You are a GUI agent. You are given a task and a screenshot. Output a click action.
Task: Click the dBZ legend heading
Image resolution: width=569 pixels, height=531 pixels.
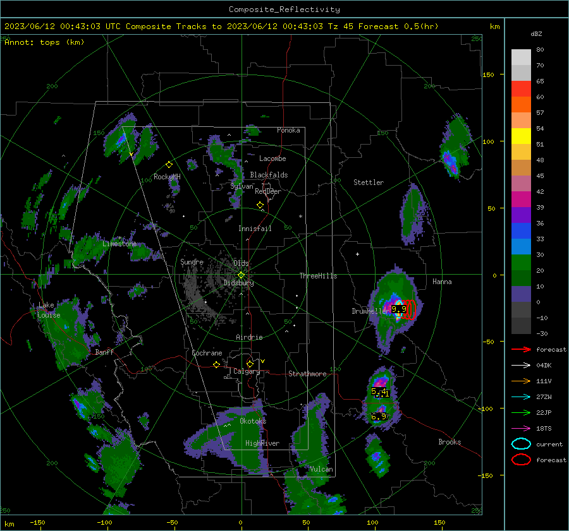[536, 33]
